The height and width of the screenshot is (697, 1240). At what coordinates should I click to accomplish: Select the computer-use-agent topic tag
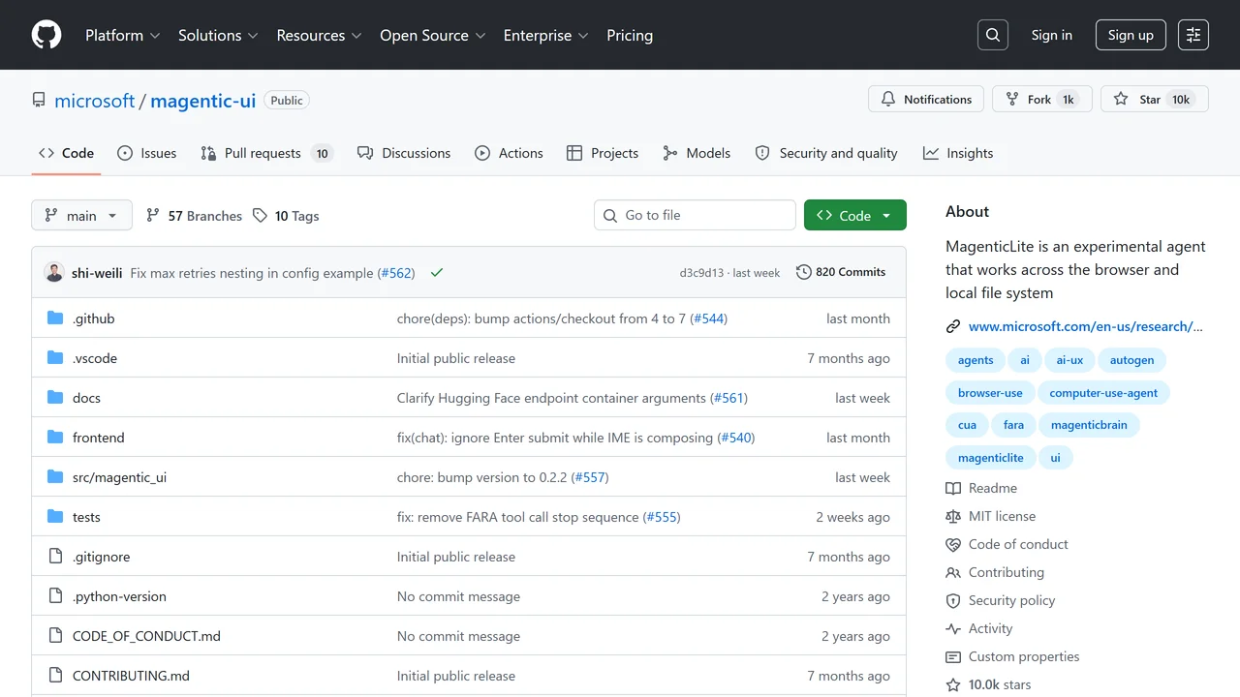(x=1103, y=393)
